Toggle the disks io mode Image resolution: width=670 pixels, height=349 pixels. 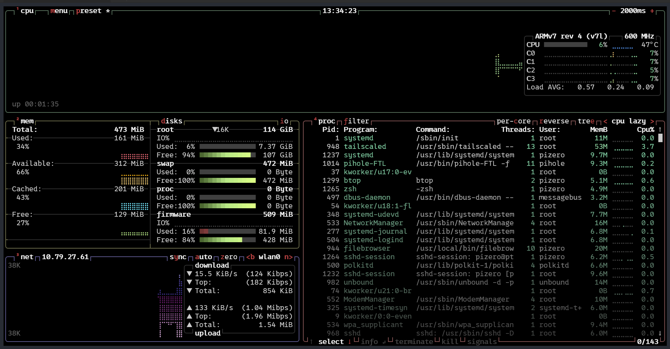tap(284, 121)
